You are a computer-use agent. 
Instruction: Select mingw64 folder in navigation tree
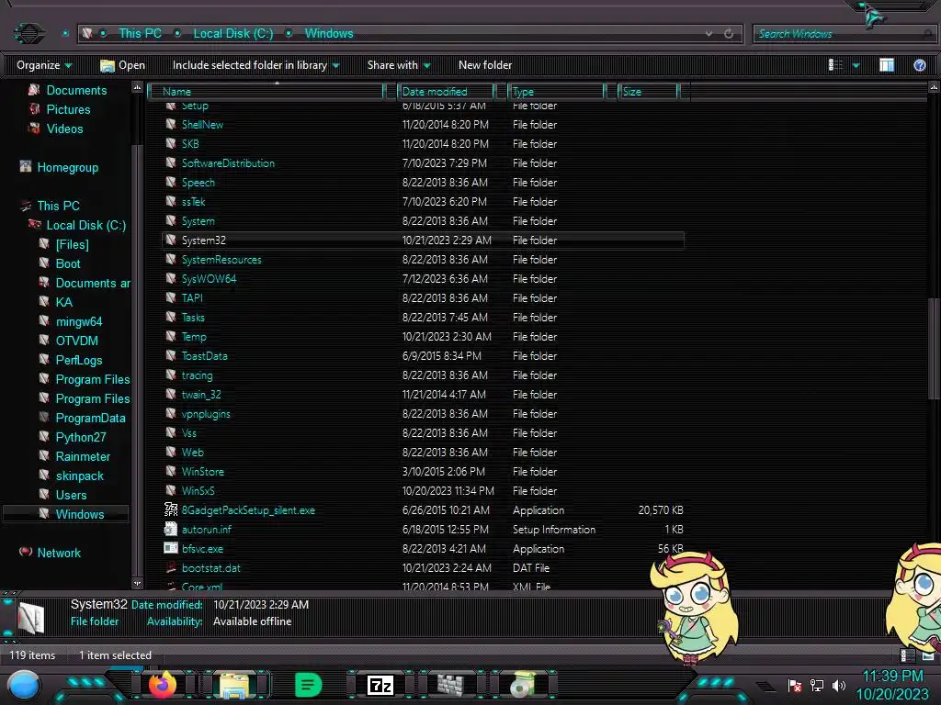(x=79, y=321)
